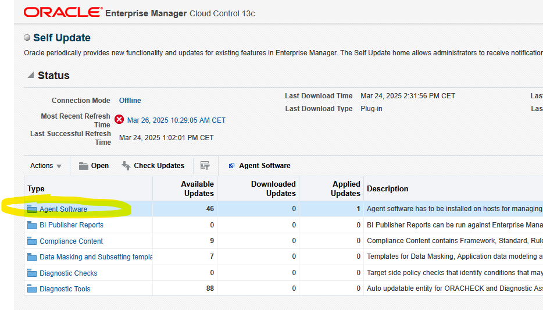Collapse the Status section triangle
Viewport: 543px width, 310px height.
30,76
